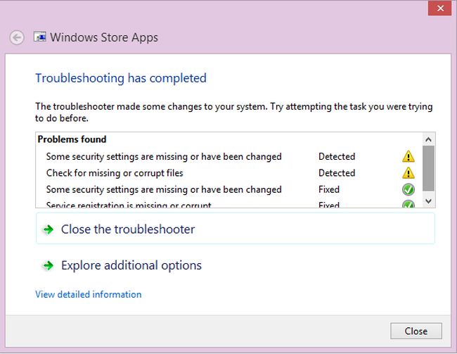Screen dimensions: 457x354
Task: Choose Explore additional options
Action: [236, 265]
